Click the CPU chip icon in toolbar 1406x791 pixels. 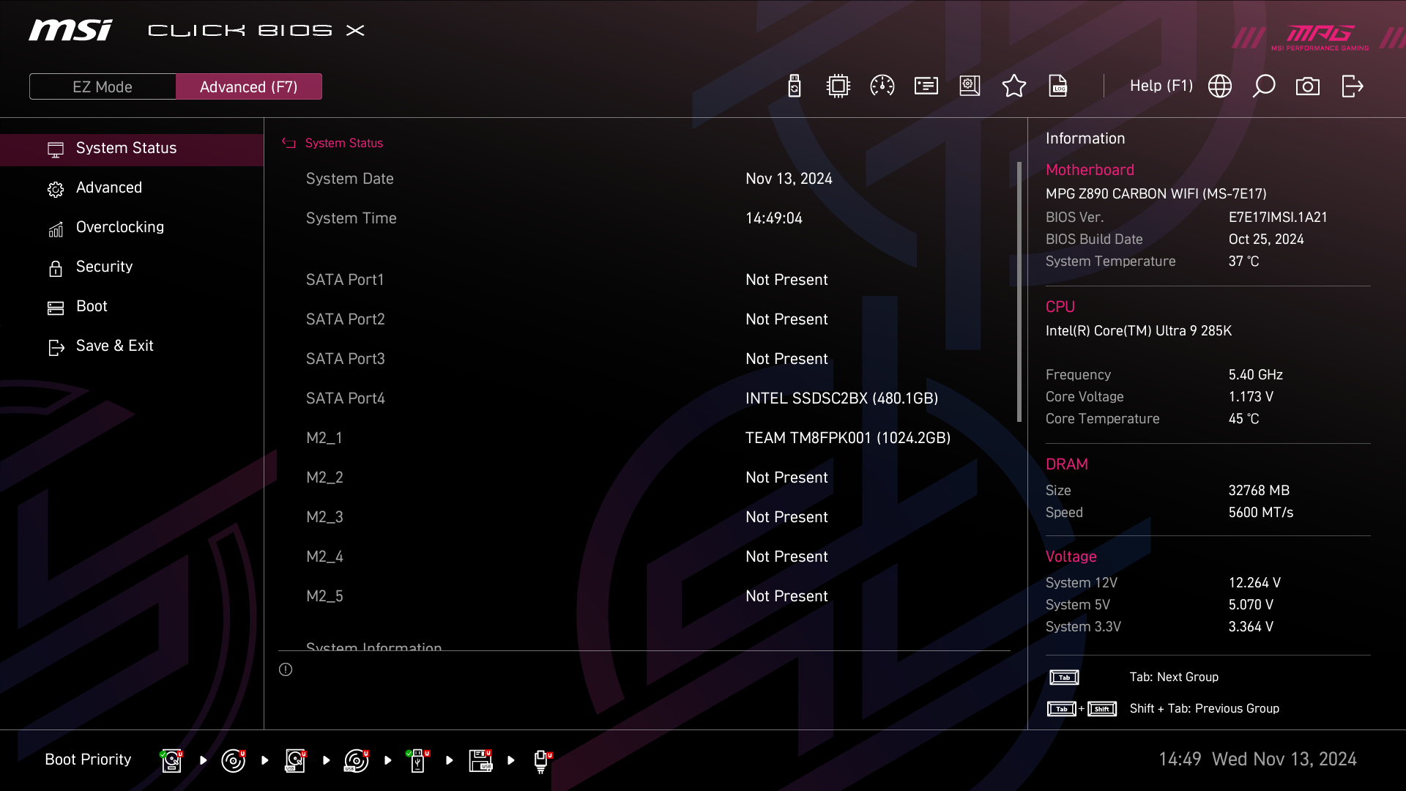[x=838, y=86]
